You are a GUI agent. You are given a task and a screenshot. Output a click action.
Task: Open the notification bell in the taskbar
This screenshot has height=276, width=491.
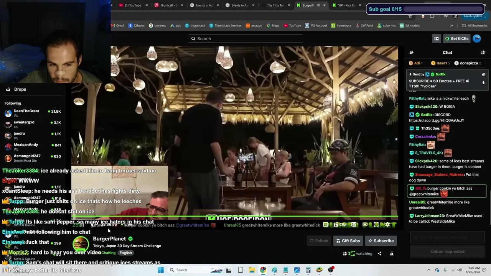click(484, 270)
